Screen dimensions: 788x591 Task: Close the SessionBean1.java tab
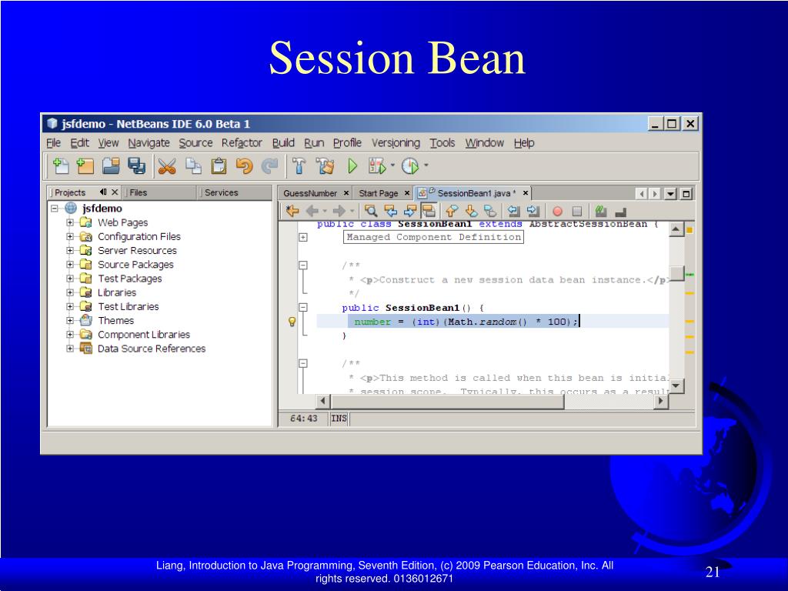pyautogui.click(x=525, y=193)
